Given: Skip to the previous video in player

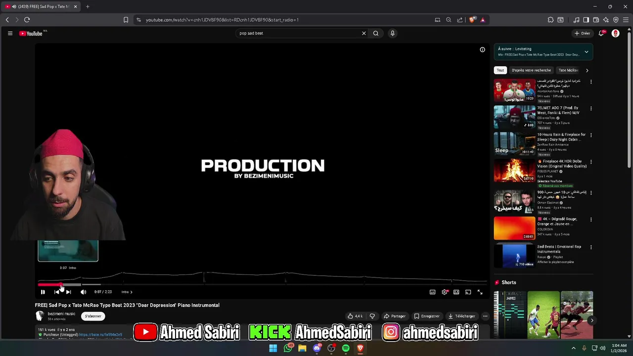Looking at the screenshot, I should (x=56, y=292).
